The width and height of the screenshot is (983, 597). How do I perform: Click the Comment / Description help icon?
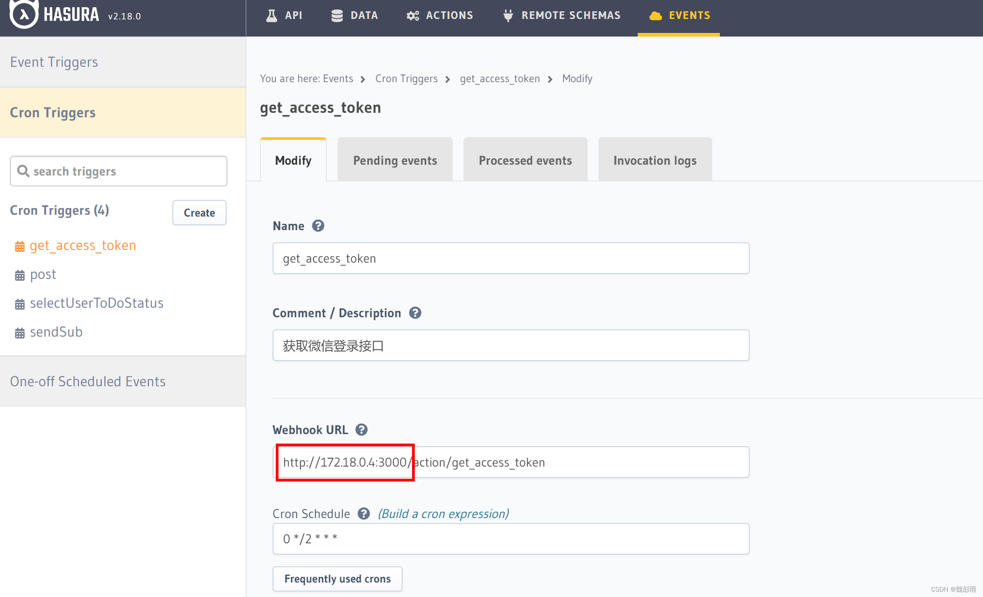pos(415,313)
